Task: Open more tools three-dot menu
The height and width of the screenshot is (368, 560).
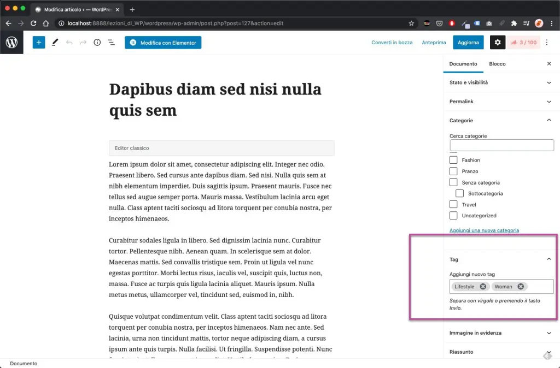Action: pyautogui.click(x=546, y=43)
